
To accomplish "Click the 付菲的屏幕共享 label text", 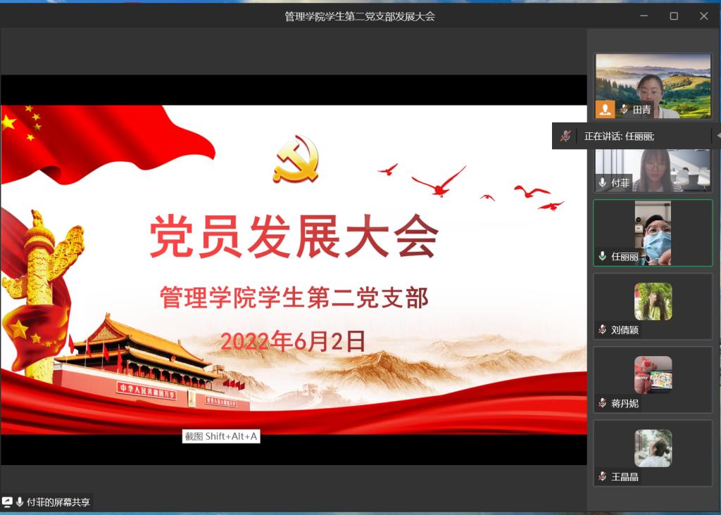I will pos(58,502).
